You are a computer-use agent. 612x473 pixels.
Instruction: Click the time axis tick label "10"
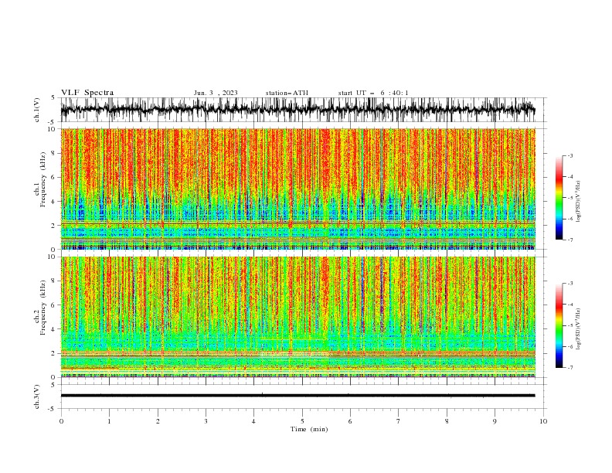point(543,421)
